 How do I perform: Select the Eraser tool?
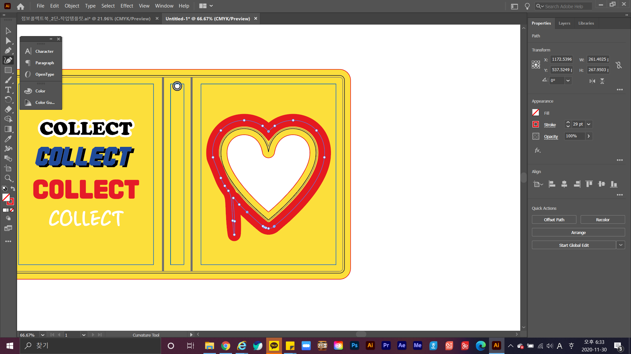click(x=8, y=109)
